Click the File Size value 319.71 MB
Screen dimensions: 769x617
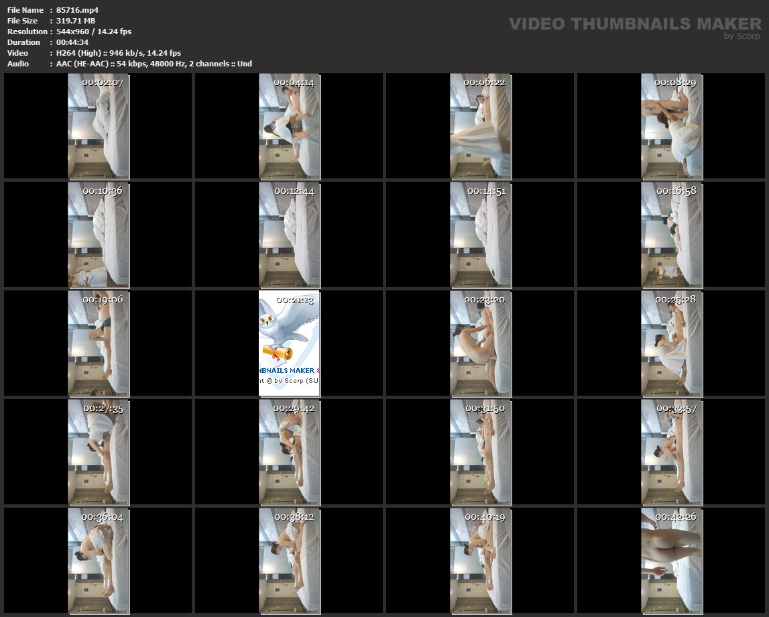tap(76, 21)
